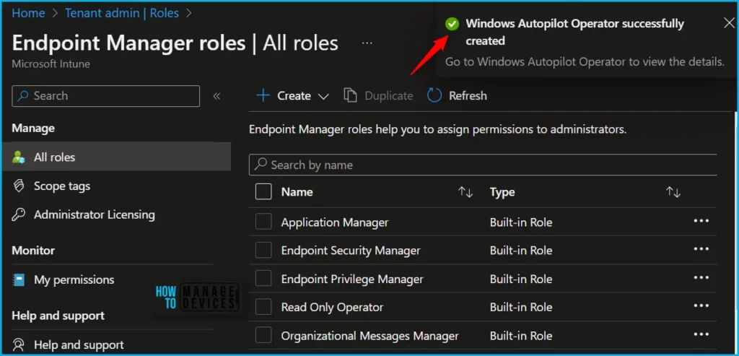Image resolution: width=739 pixels, height=356 pixels.
Task: Click the Refresh circular arrow icon
Action: click(x=434, y=96)
